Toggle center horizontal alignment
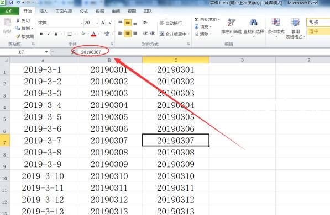 [128, 34]
